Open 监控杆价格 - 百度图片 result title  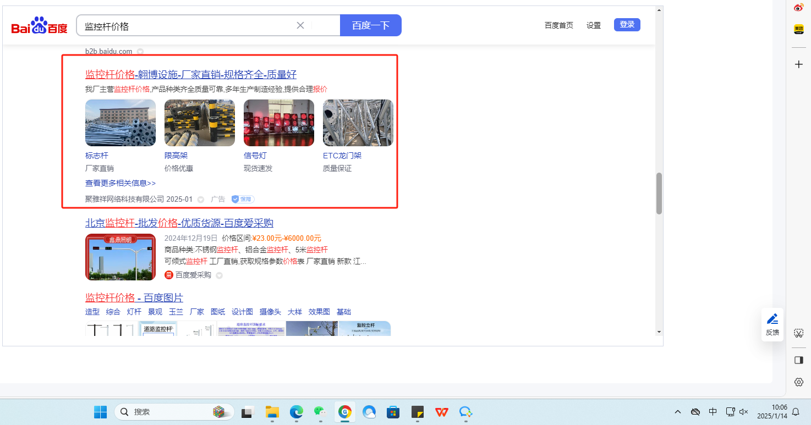(x=134, y=297)
